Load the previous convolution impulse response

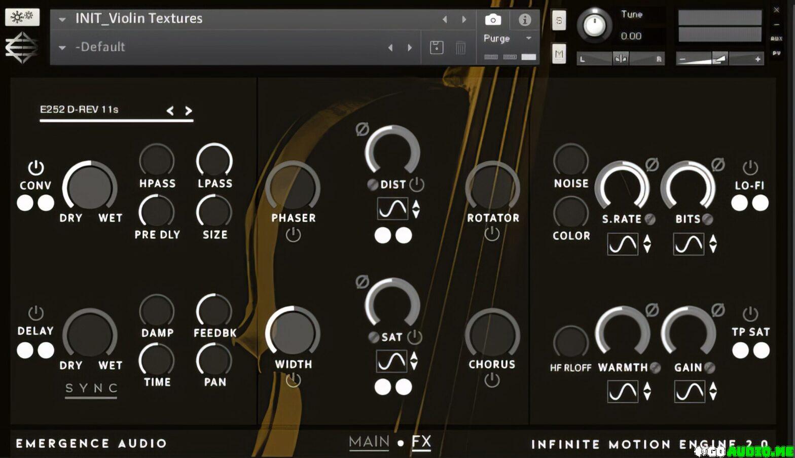(x=170, y=111)
